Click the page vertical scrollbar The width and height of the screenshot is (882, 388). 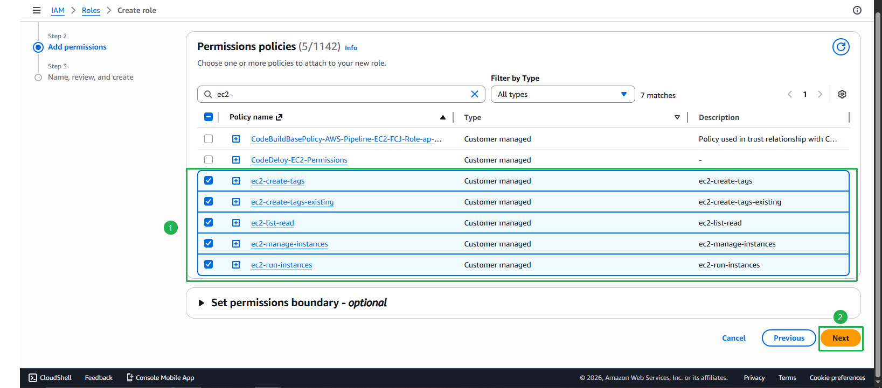point(878,194)
